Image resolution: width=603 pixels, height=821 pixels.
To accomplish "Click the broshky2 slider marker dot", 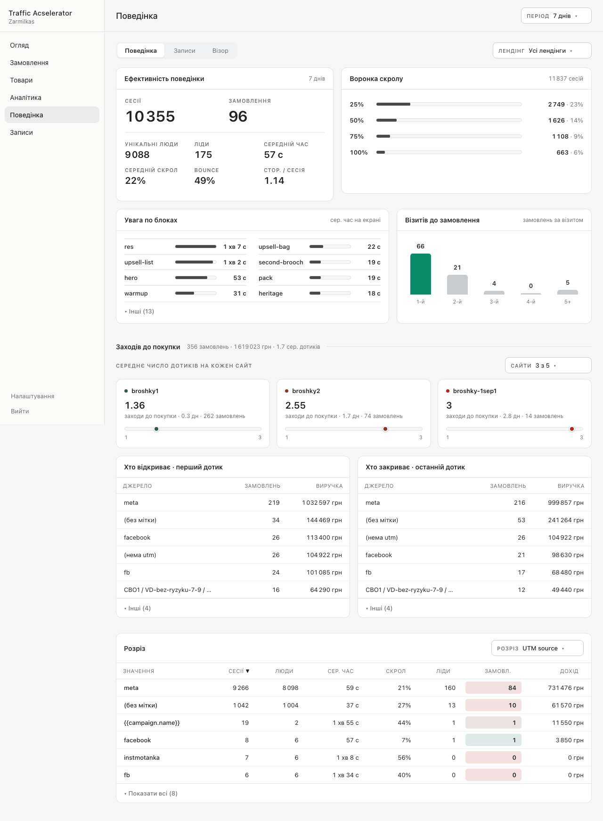I will (x=385, y=429).
